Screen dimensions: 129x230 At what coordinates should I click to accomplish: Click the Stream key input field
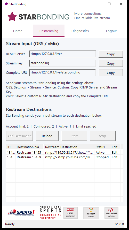[x=62, y=63]
